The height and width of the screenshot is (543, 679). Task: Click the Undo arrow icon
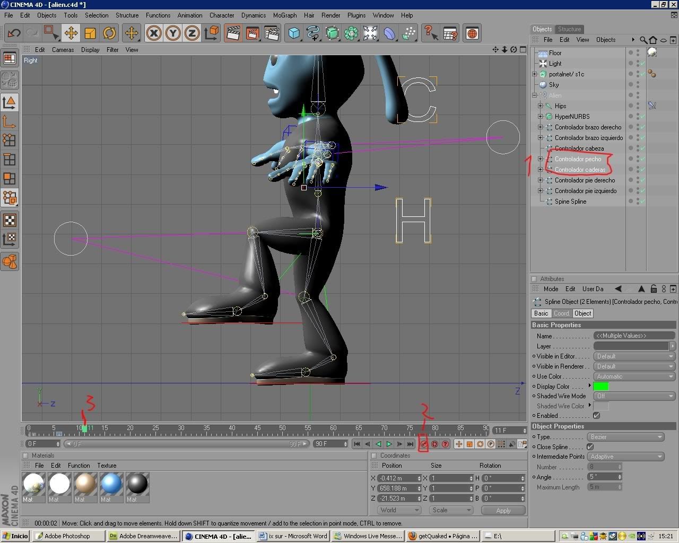[x=14, y=33]
